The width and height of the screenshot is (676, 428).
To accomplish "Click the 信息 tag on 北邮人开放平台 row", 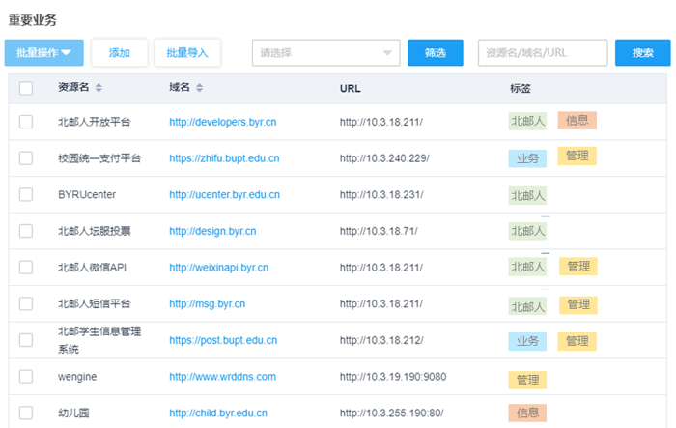I will point(577,121).
